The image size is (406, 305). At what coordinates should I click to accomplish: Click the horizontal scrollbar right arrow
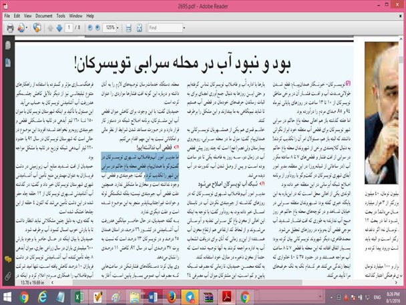tap(396, 282)
